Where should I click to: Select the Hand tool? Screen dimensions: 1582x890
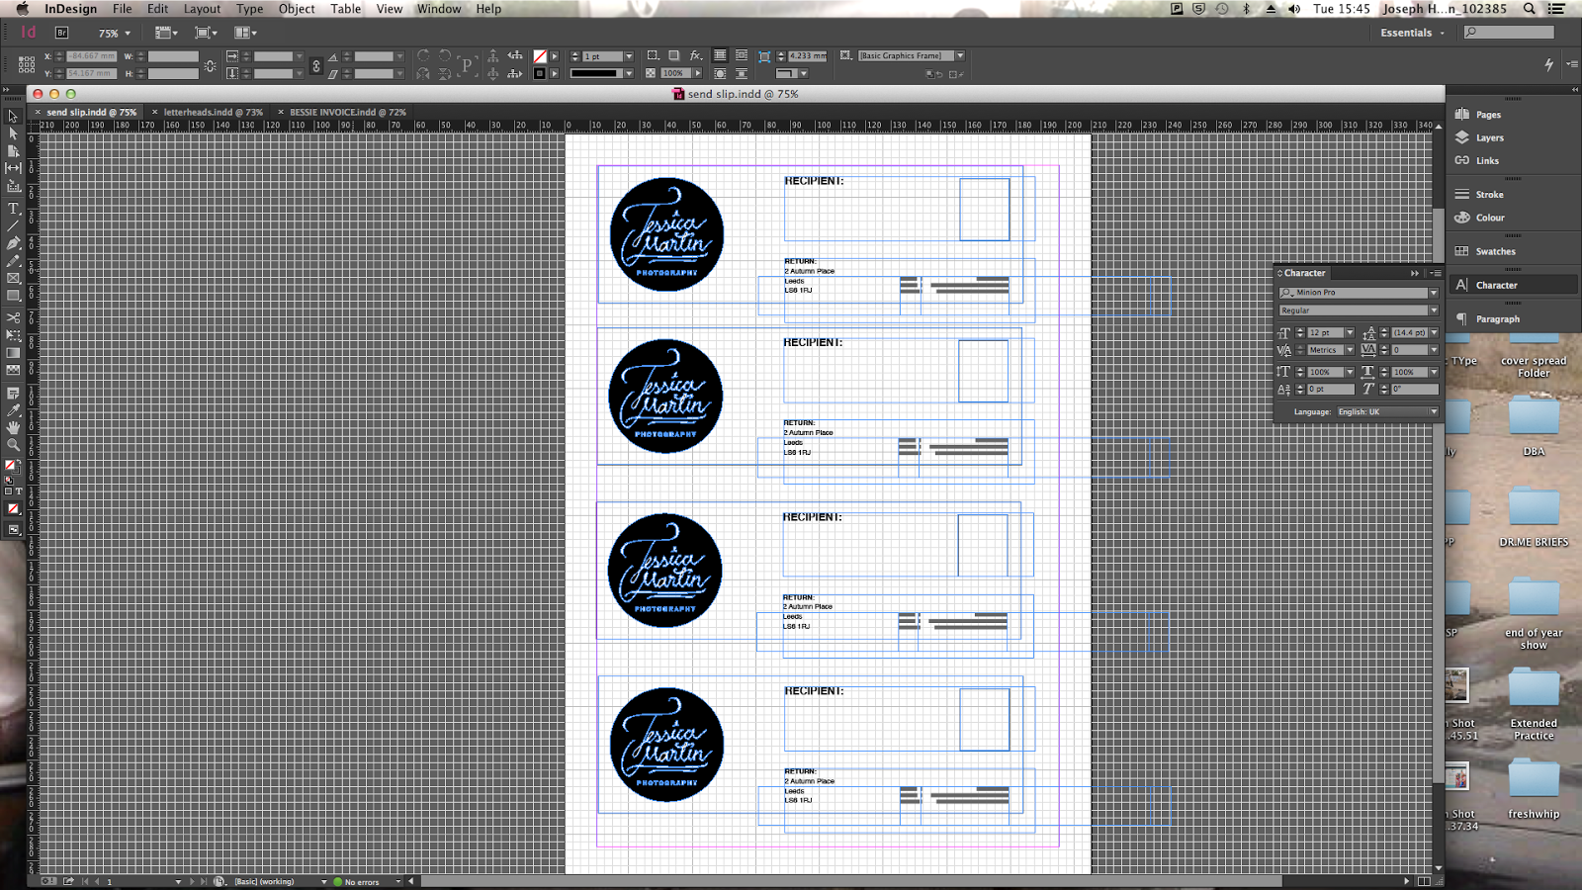[13, 427]
